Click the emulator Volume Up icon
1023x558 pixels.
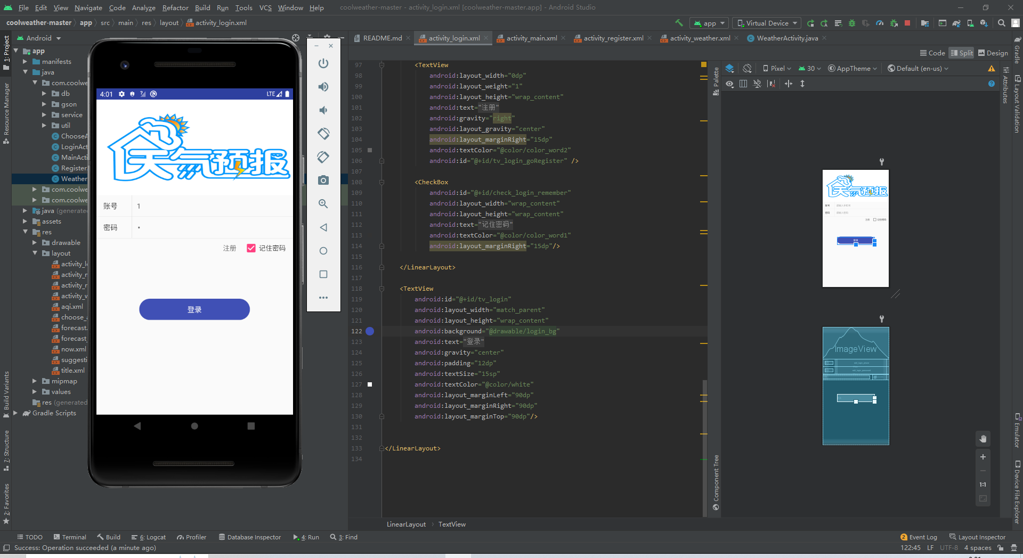[323, 87]
